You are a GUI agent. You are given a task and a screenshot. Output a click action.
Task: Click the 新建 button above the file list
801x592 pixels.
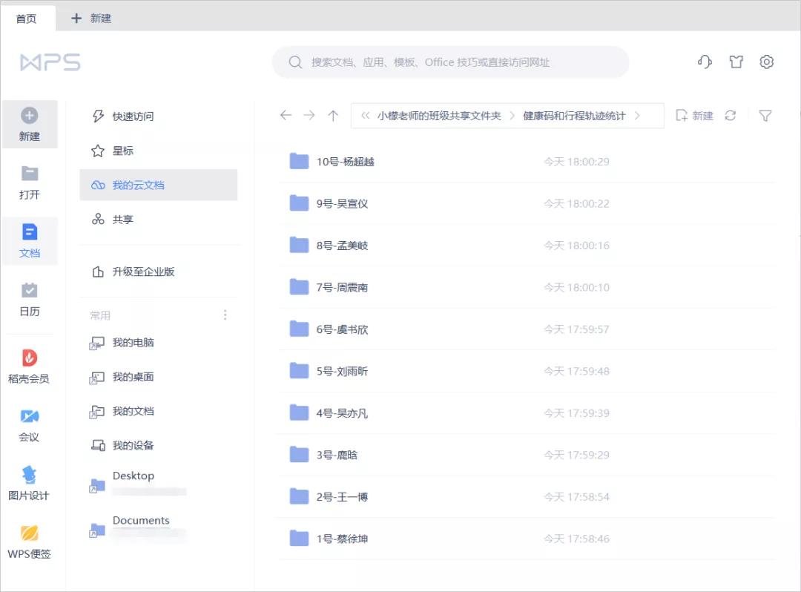point(694,116)
